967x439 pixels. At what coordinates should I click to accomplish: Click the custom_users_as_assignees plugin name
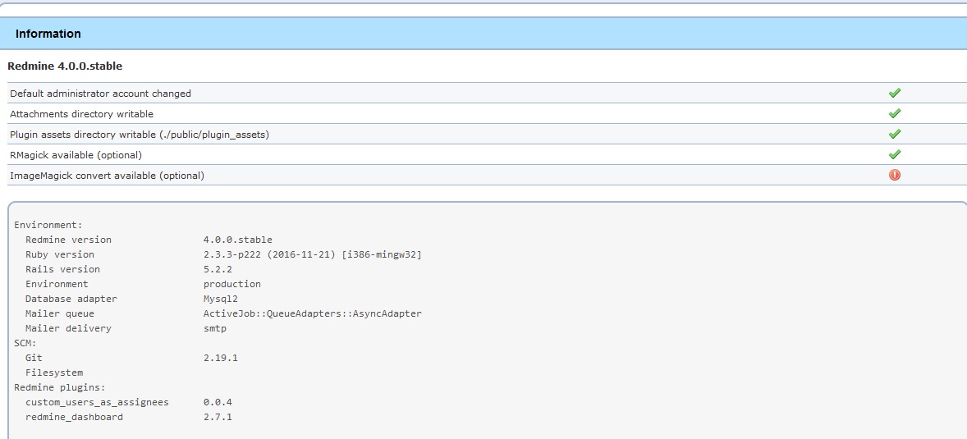tap(97, 403)
